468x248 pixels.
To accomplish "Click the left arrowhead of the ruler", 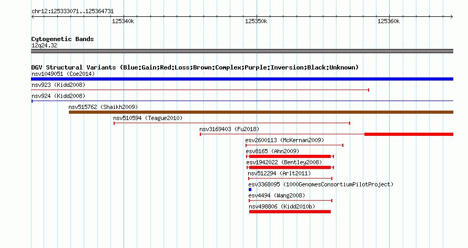I will click(33, 17).
